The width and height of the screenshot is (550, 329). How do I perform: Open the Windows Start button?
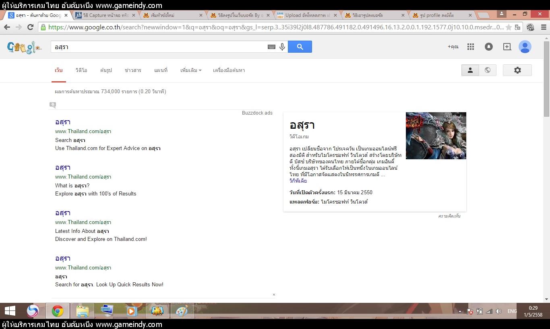(x=10, y=311)
